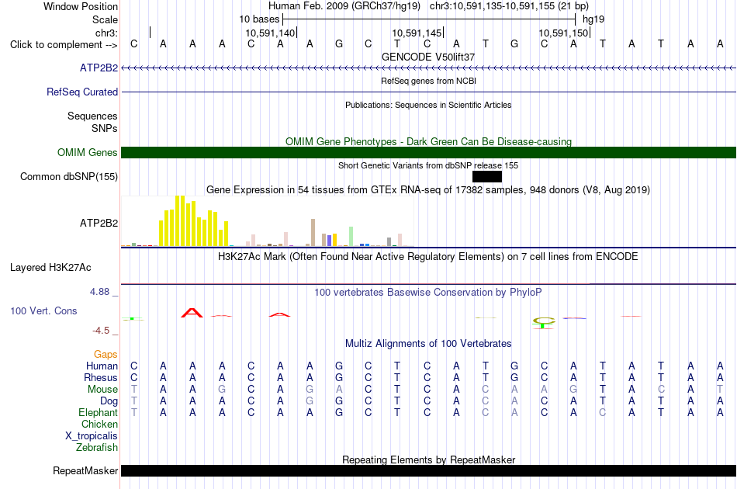
Task: Open the RefSeq Curated track label
Action: click(x=81, y=92)
